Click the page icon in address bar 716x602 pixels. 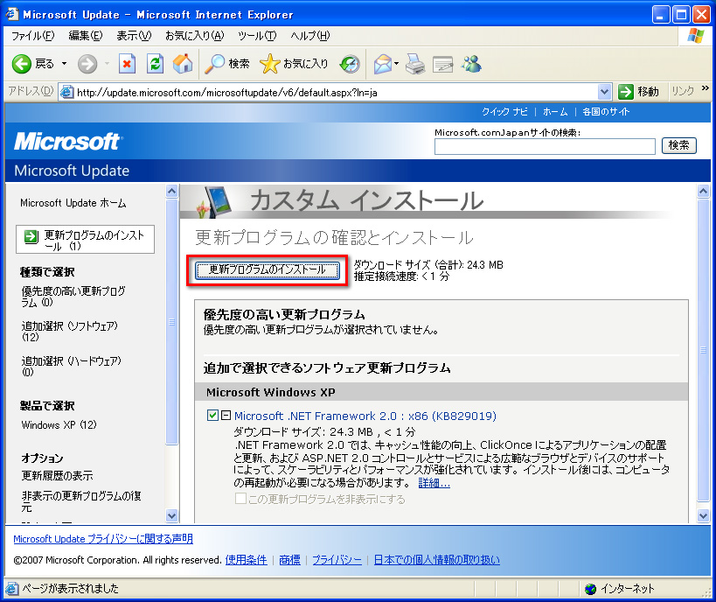click(x=67, y=93)
